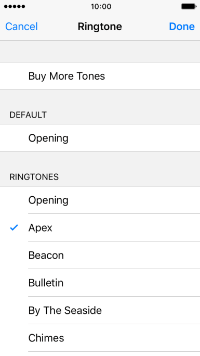Image resolution: width=200 pixels, height=356 pixels.
Task: Pick the Chimes ringtone
Action: click(x=100, y=338)
